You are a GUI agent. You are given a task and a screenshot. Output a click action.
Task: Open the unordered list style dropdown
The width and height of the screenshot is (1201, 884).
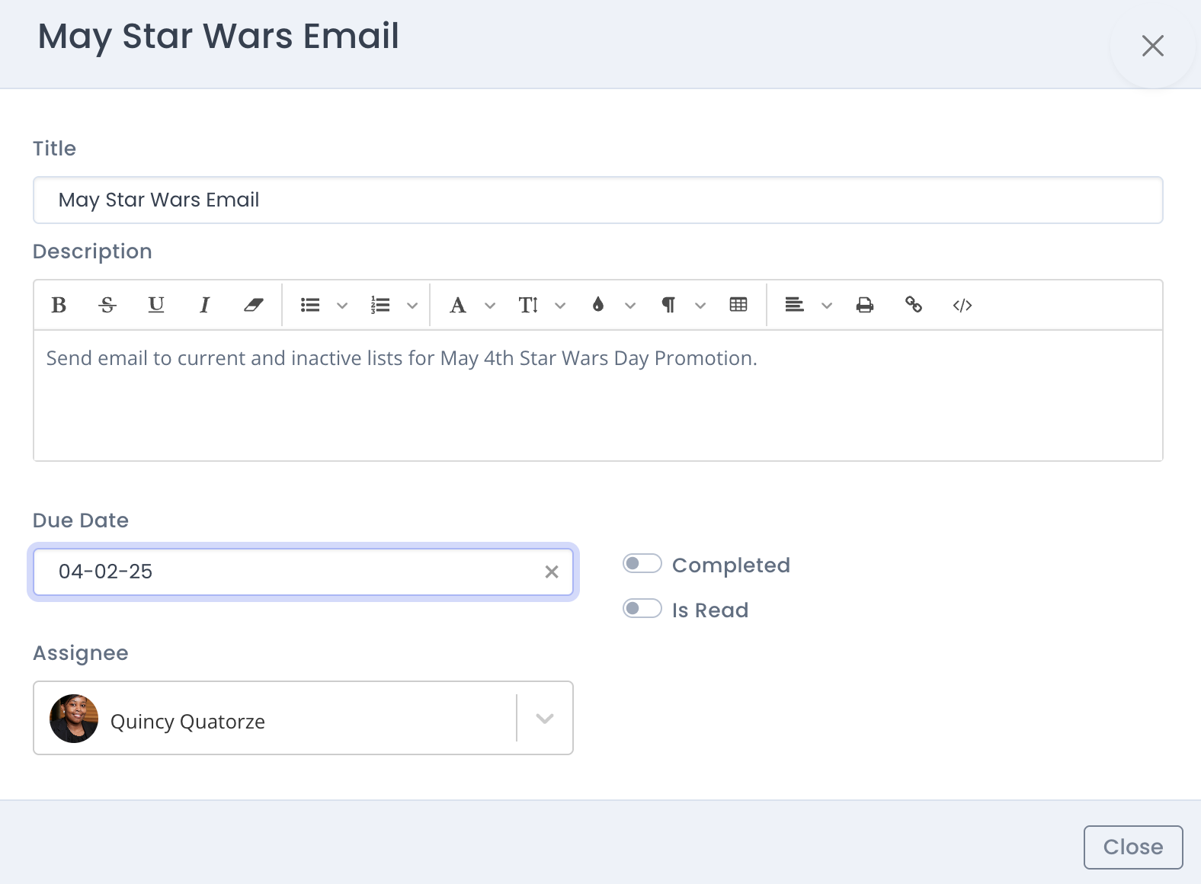[342, 306]
